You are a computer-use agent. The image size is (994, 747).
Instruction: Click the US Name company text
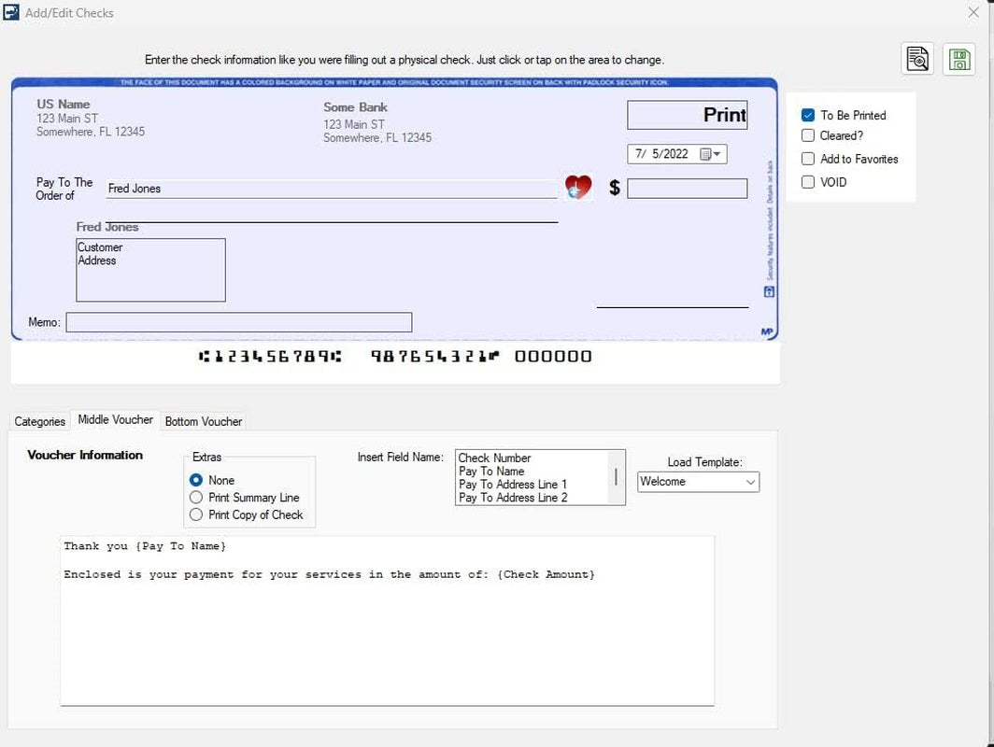point(64,104)
